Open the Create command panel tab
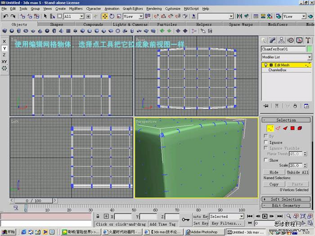 point(264,40)
